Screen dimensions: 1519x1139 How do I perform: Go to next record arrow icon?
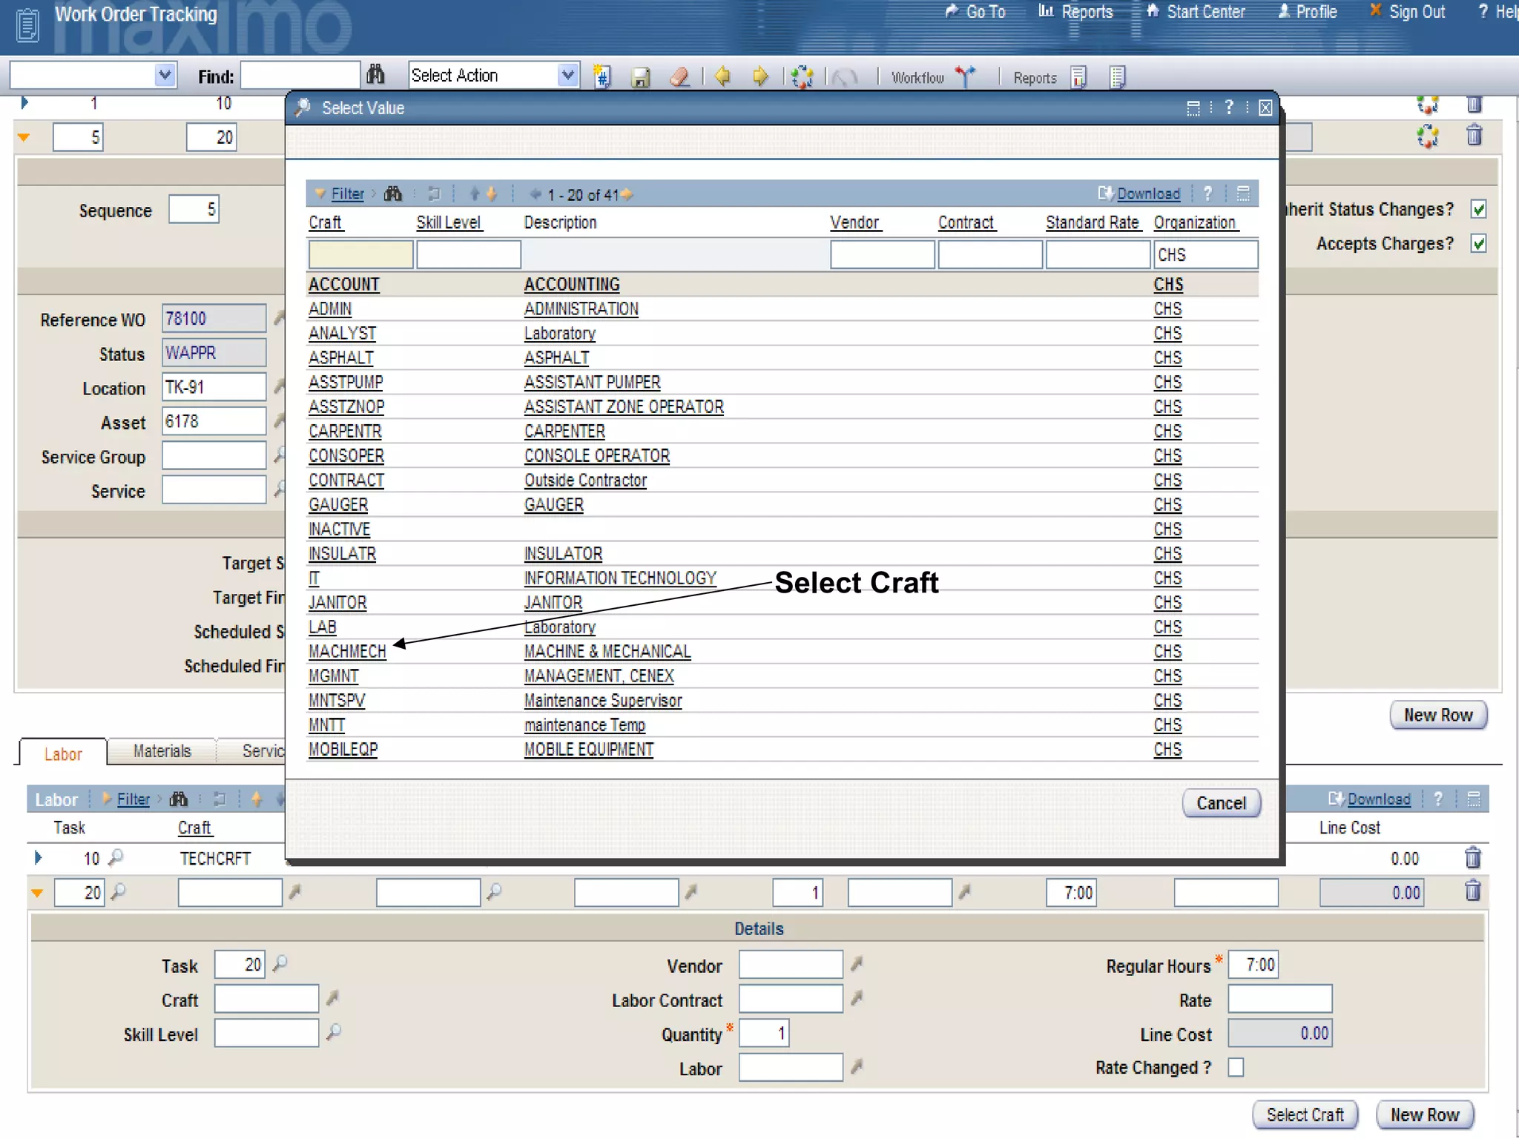760,76
